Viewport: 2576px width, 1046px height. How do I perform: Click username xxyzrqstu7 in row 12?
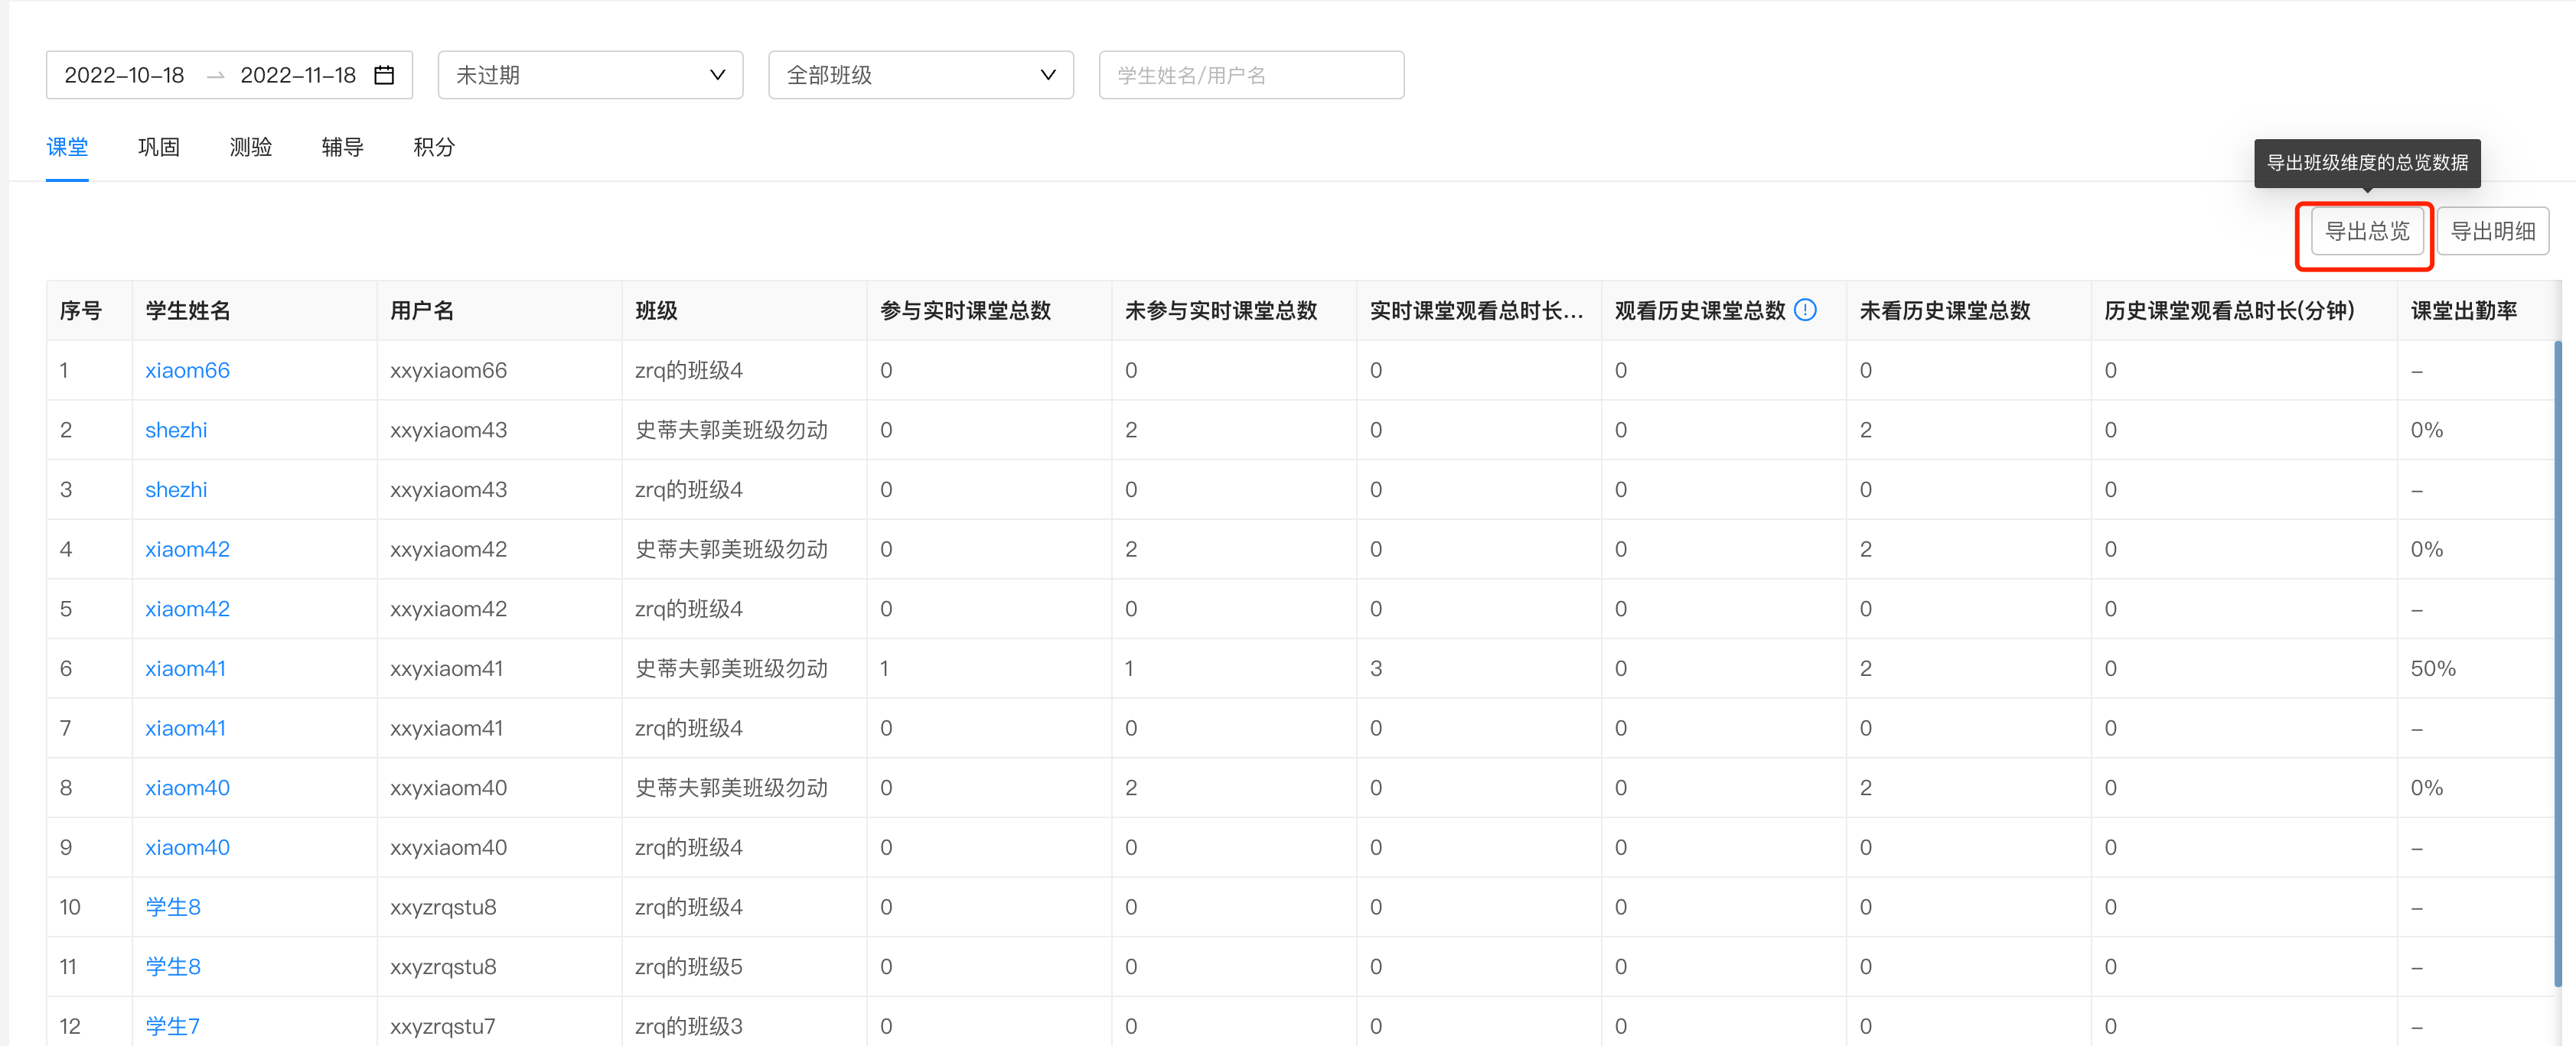(443, 1026)
